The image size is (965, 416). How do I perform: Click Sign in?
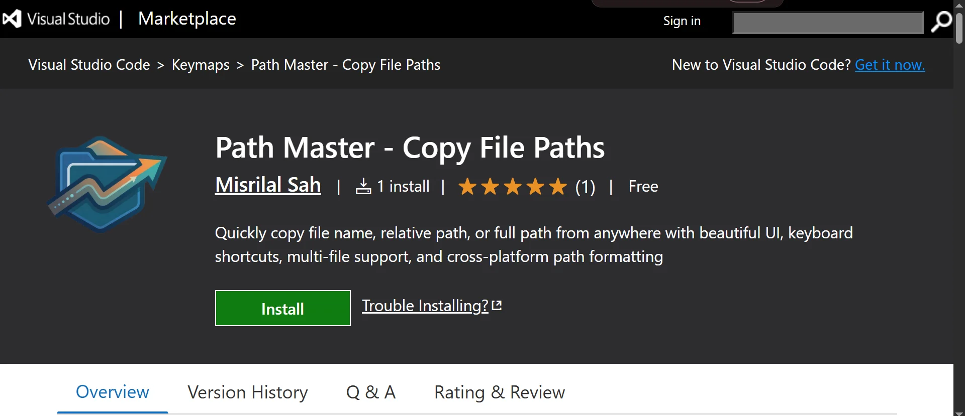click(682, 21)
